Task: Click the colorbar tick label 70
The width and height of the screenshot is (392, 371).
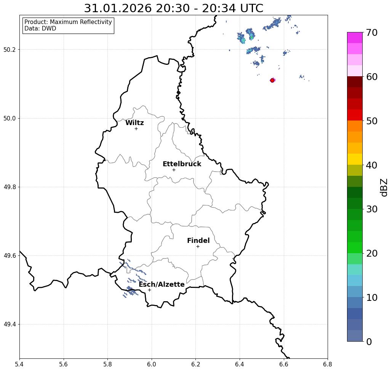Action: [372, 32]
